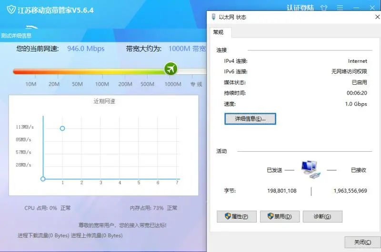This screenshot has height=252, width=381.
Task: Click the 50M scale label
Action: [77, 84]
